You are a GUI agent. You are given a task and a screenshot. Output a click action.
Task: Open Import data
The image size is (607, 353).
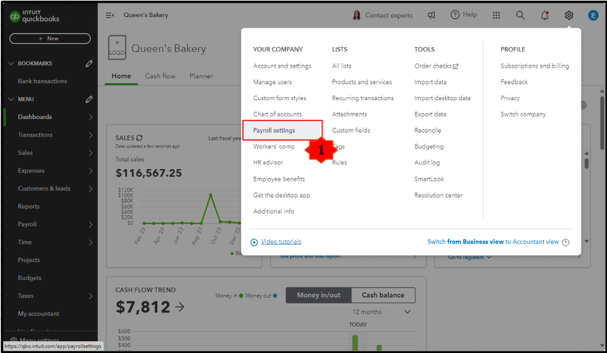(430, 82)
